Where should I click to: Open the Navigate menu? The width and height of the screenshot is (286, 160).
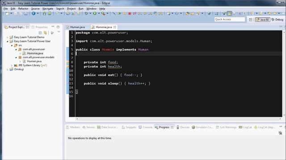pos(48,8)
